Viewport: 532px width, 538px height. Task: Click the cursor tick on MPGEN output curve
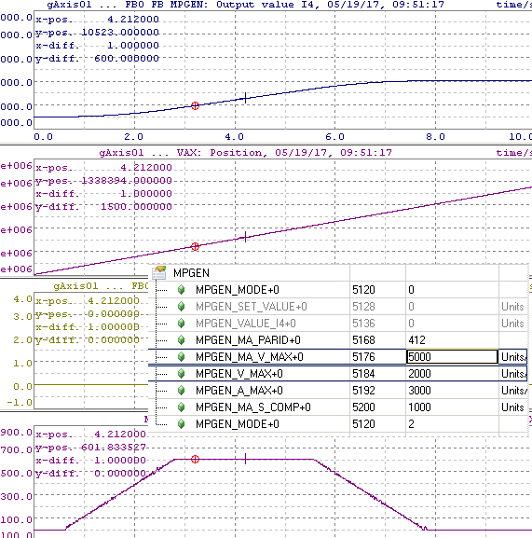tap(245, 98)
